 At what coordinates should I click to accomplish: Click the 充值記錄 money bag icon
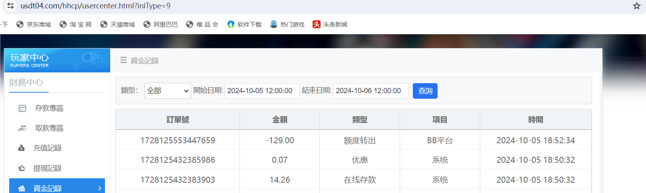point(22,148)
